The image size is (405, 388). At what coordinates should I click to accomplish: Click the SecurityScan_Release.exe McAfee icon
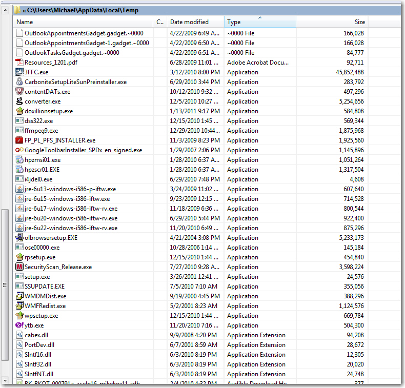[19, 267]
